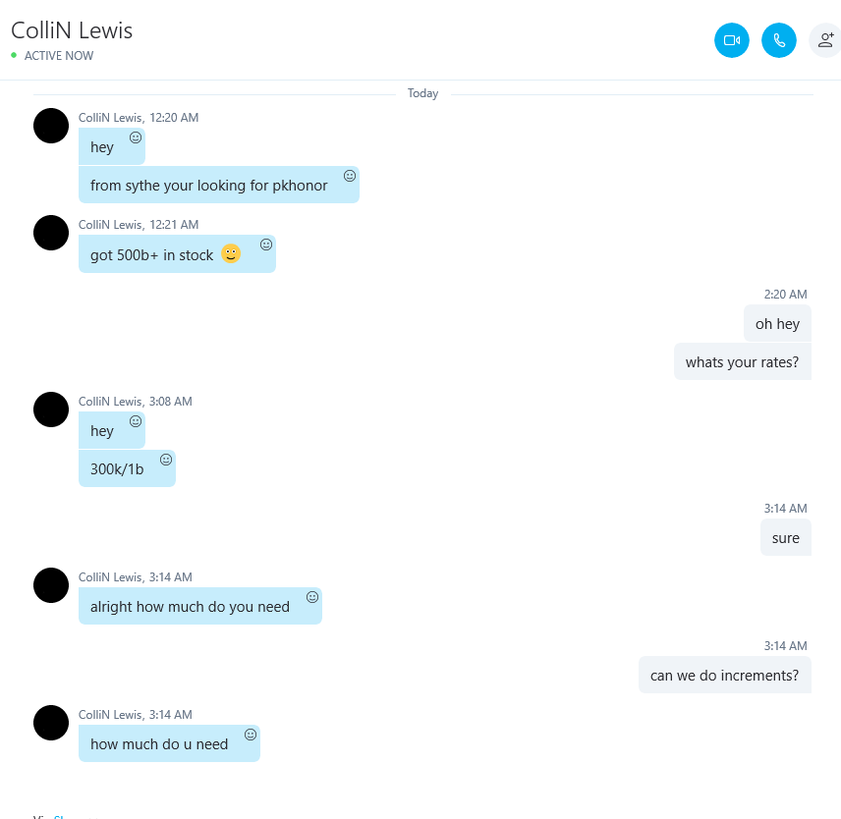Viewport: 841px width, 819px height.
Task: React to 'alright how much do you need'
Action: 312,597
